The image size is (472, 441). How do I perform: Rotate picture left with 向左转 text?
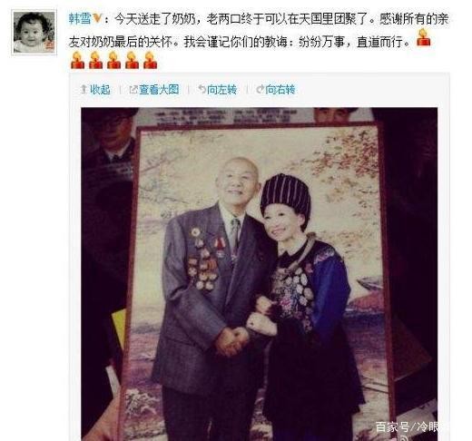222,89
